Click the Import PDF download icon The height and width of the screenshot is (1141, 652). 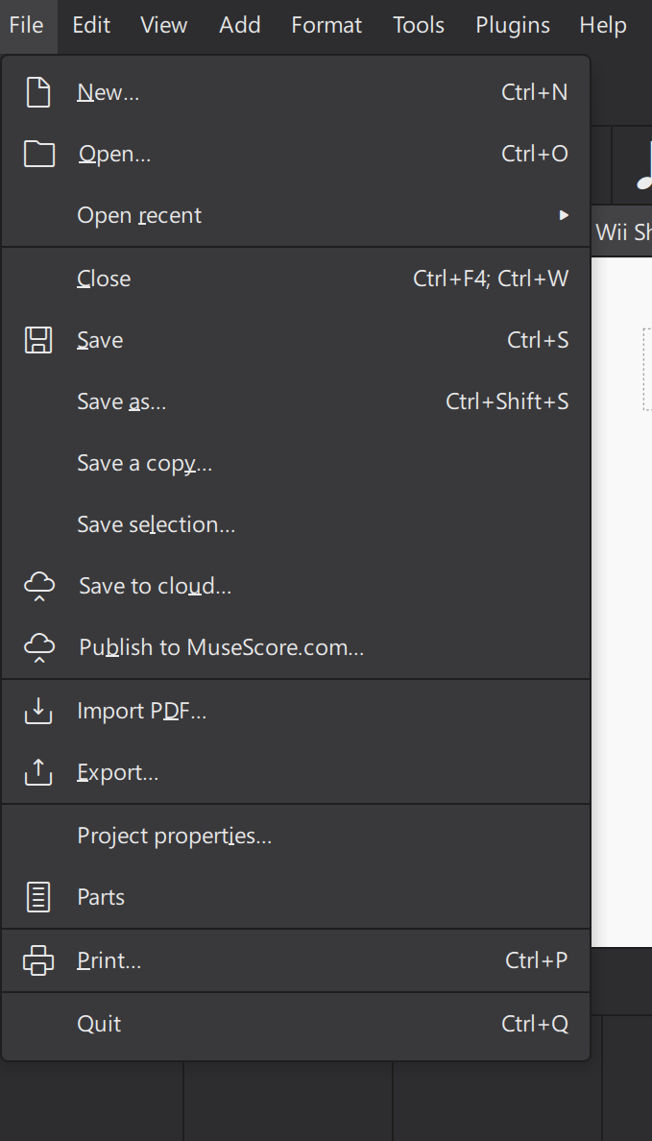tap(38, 711)
